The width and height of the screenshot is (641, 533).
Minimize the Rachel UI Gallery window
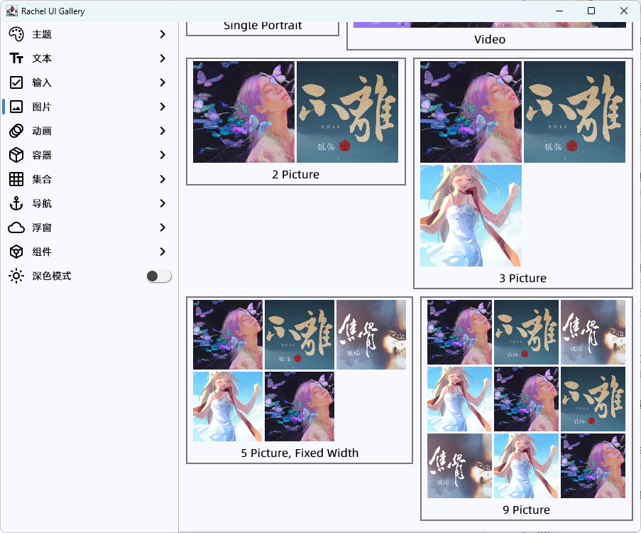tap(559, 11)
